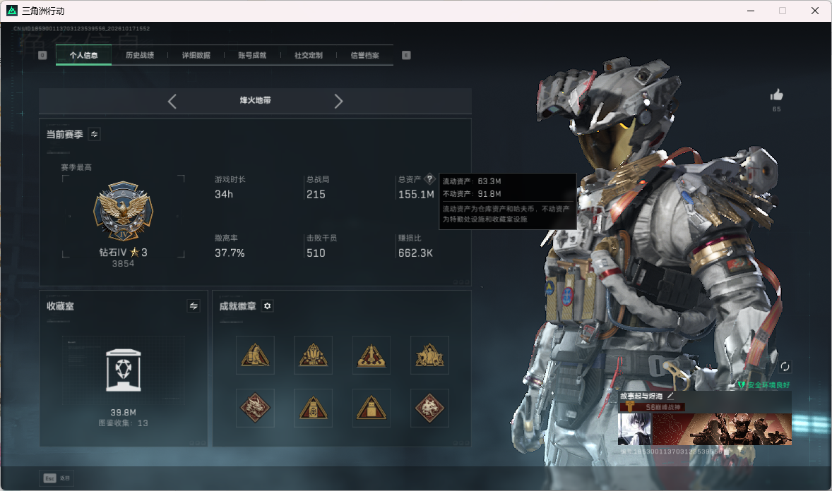Select the horseback rider triangle badge
Image resolution: width=832 pixels, height=491 pixels.
[430, 356]
